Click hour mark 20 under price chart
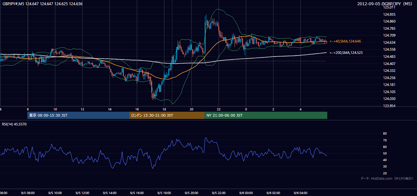Screen dimensions: 417x196 pyautogui.click(x=192, y=109)
